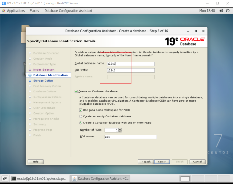Proceed with the Next button
233x184 pixels.
click(162, 162)
